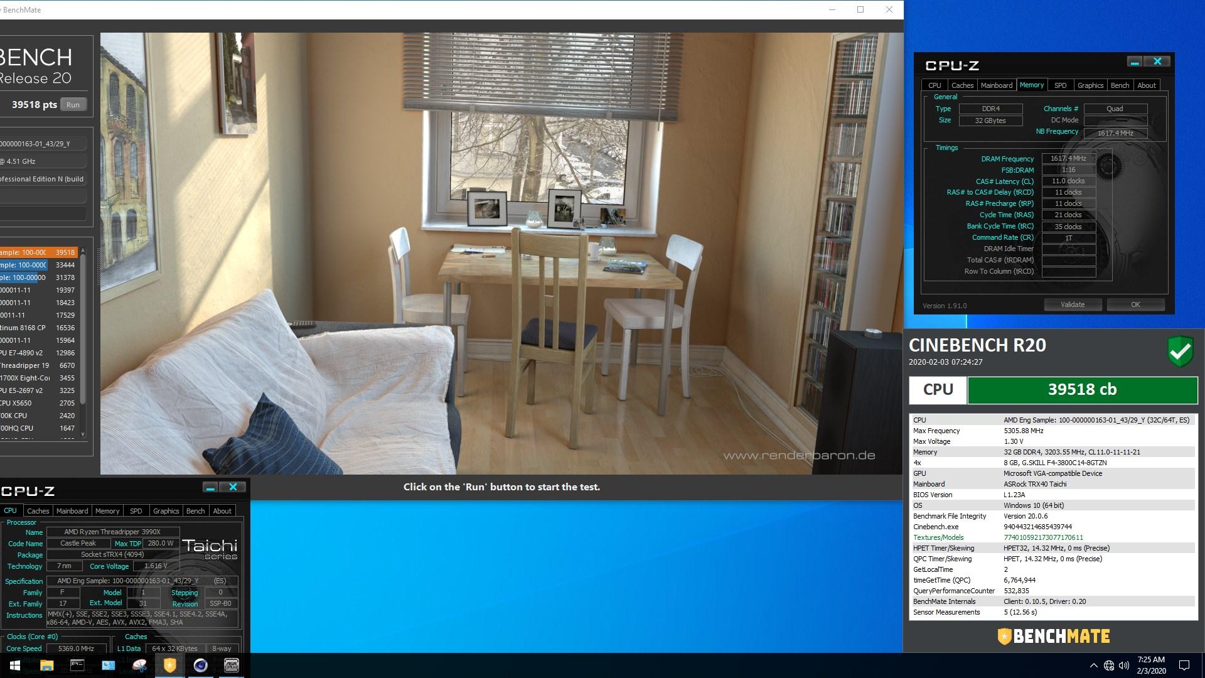Open the Textures/Models link in BenchMate results
The width and height of the screenshot is (1205, 678).
[938, 537]
